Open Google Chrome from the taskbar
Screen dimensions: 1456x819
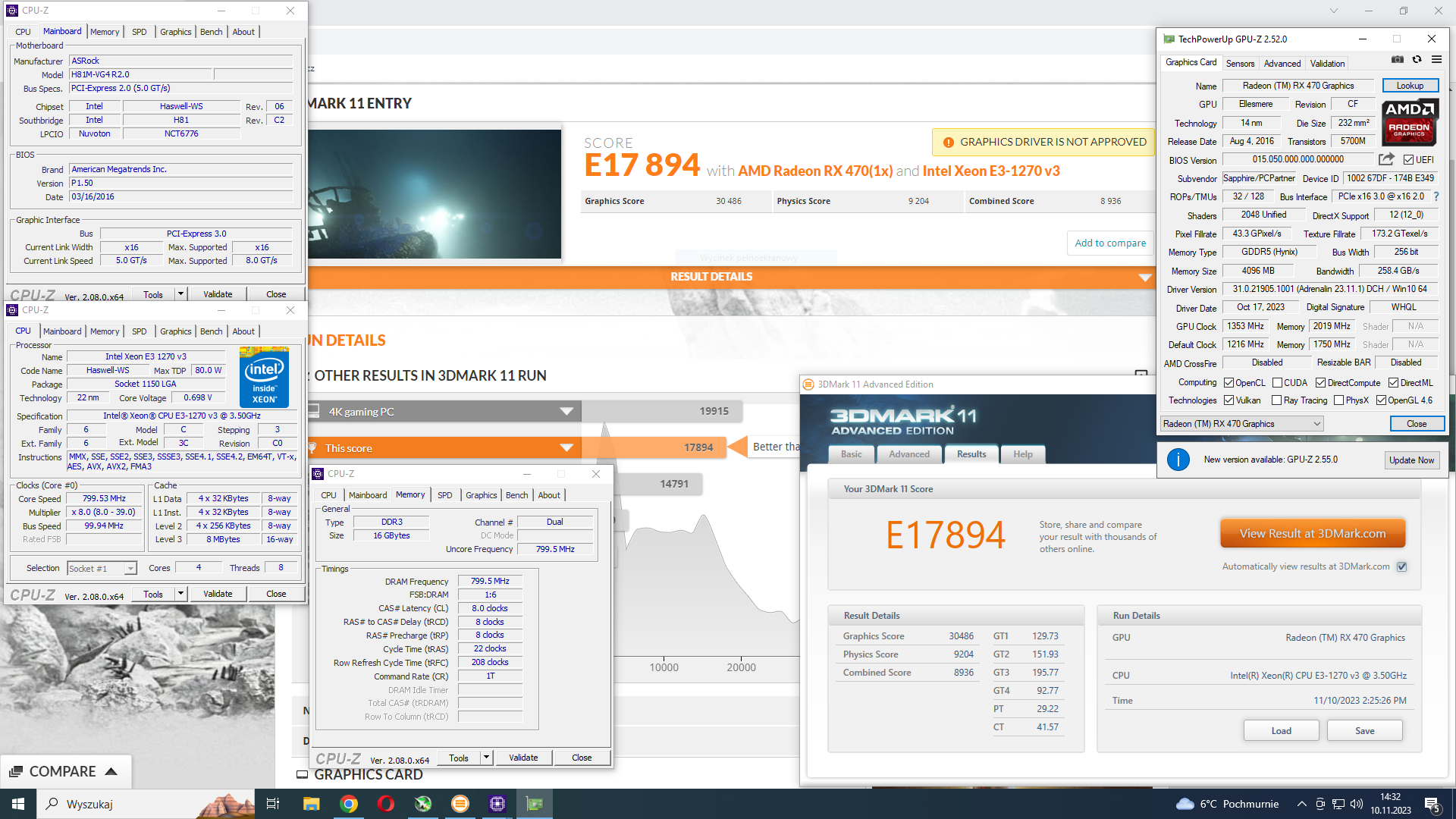click(349, 804)
